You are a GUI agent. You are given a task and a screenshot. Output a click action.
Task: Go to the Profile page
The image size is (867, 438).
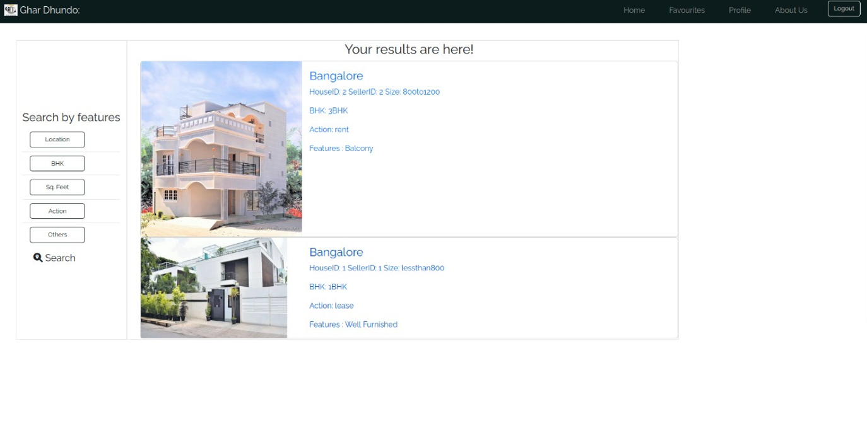tap(740, 10)
